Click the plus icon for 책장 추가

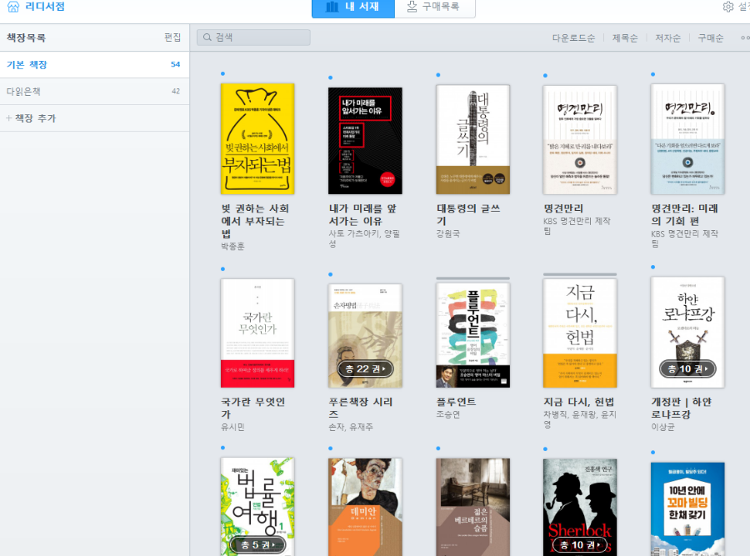9,118
